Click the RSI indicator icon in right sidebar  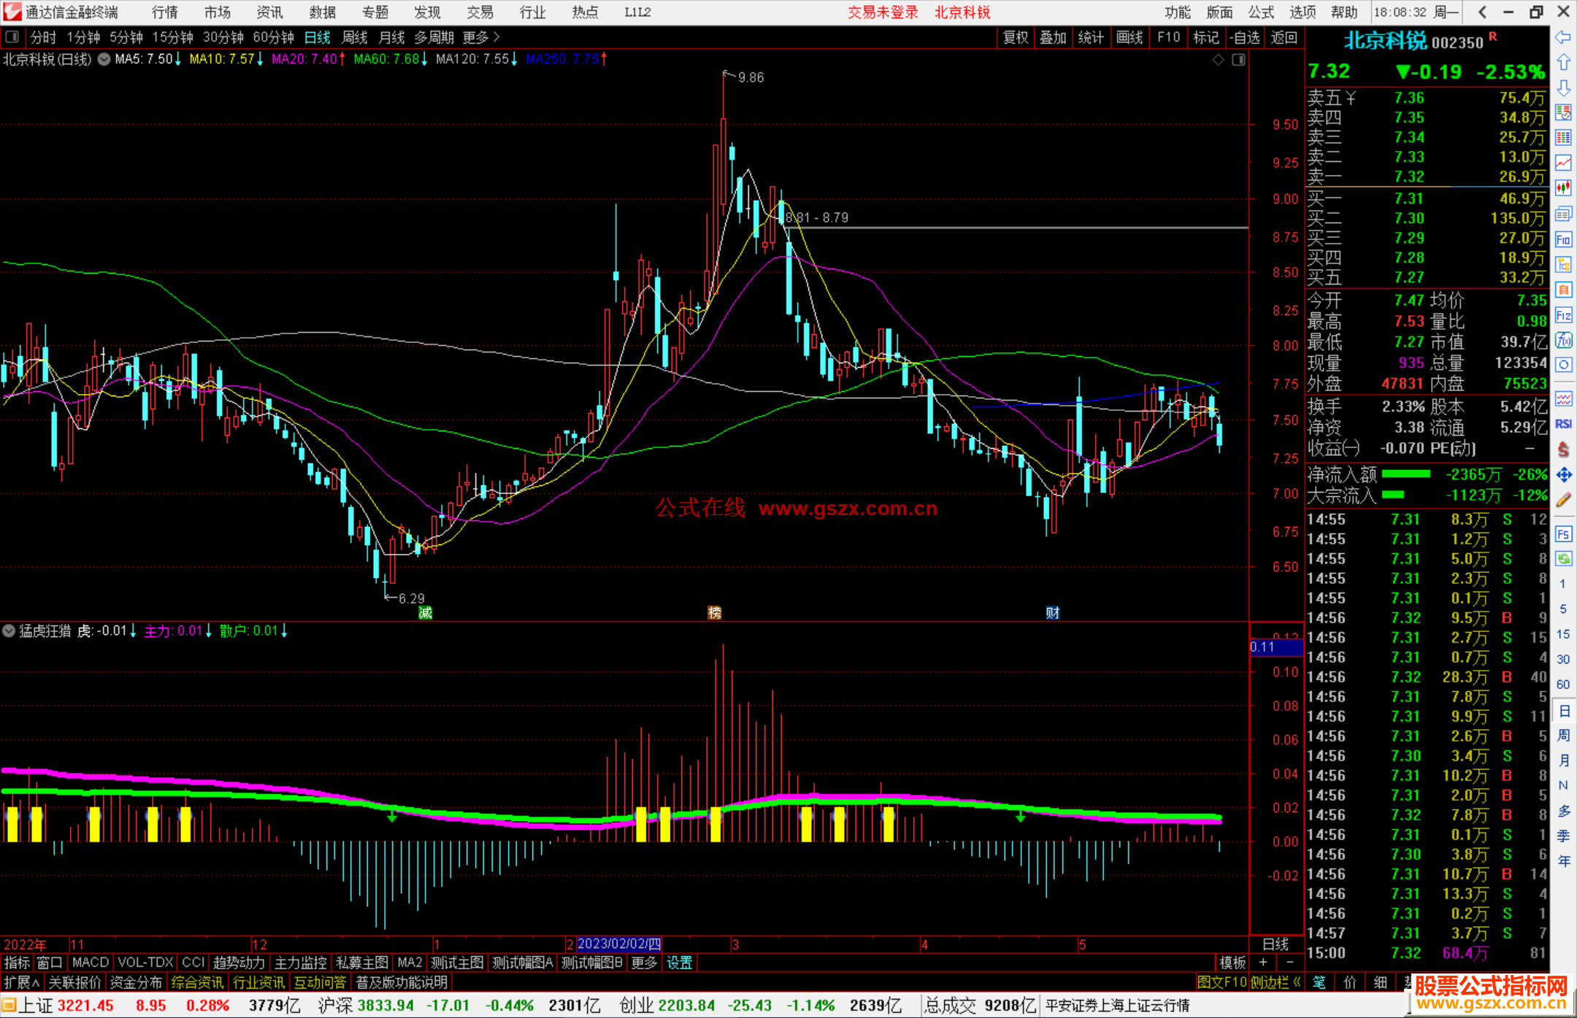coord(1563,424)
